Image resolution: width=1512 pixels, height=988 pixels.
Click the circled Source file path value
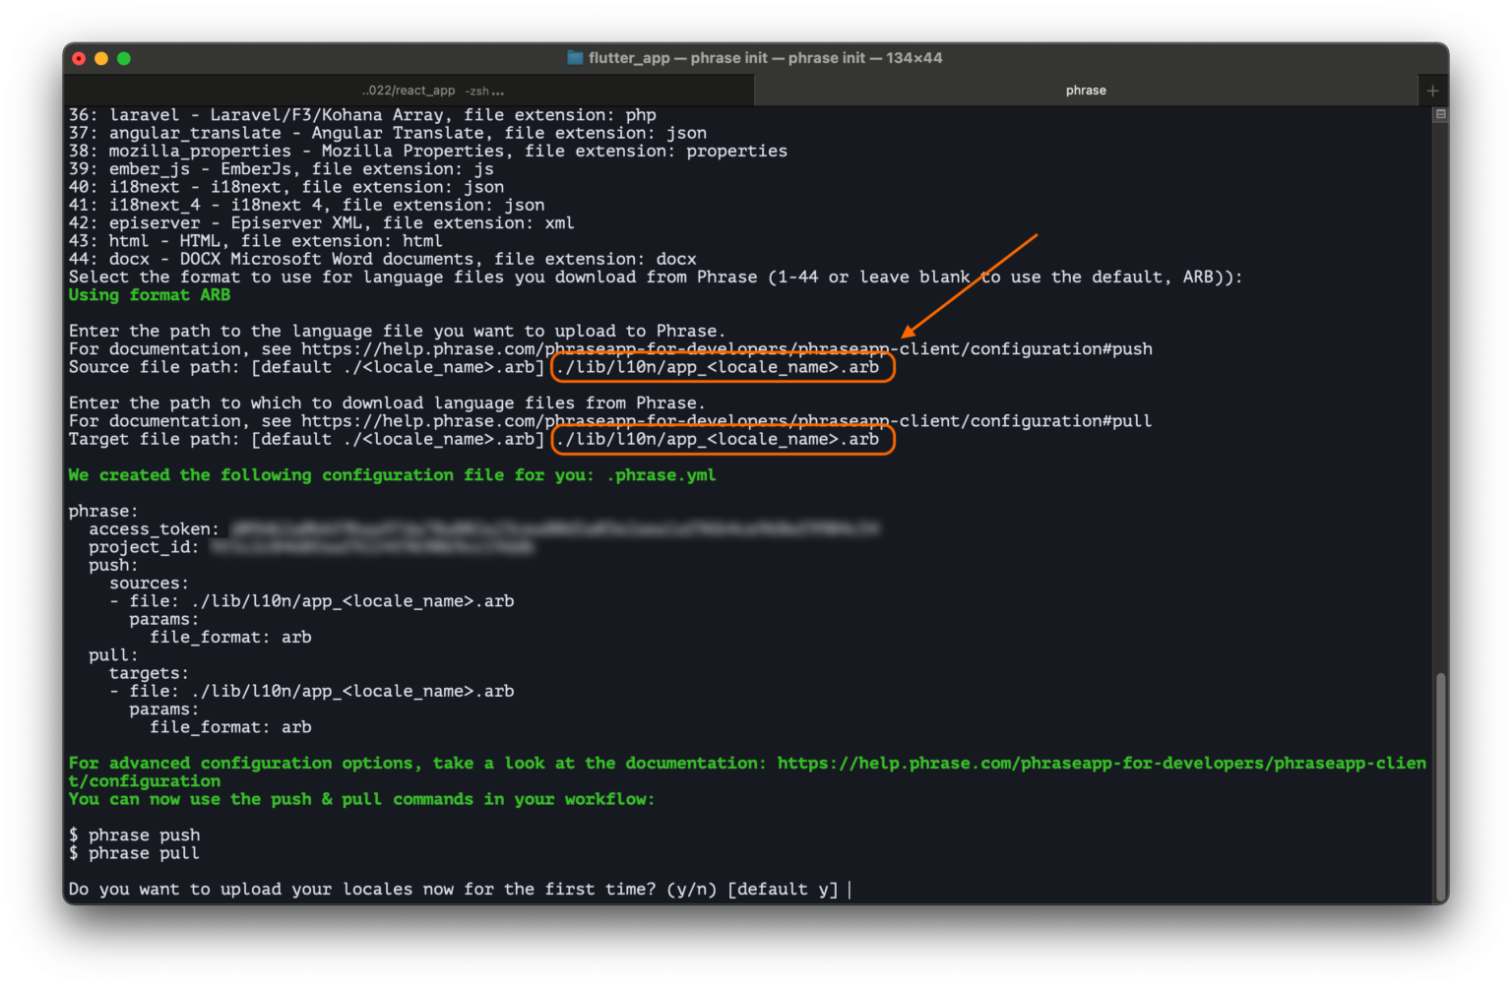point(722,367)
